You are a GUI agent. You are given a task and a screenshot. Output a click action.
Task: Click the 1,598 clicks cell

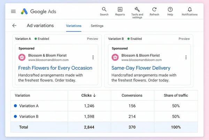point(89,116)
